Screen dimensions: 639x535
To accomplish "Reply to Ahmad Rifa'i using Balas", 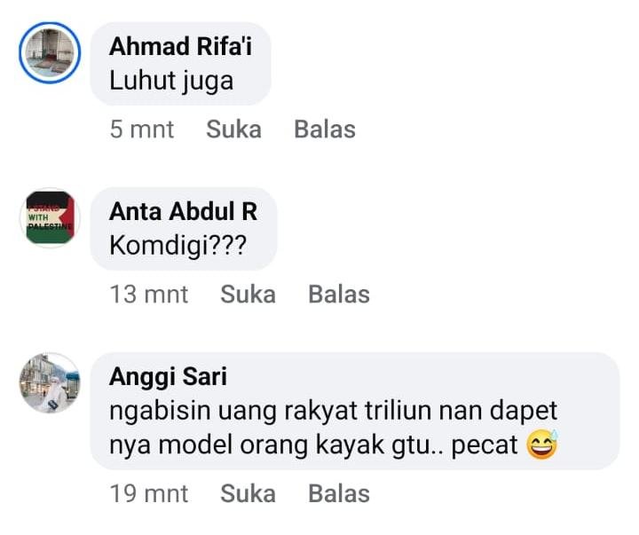I will (324, 130).
